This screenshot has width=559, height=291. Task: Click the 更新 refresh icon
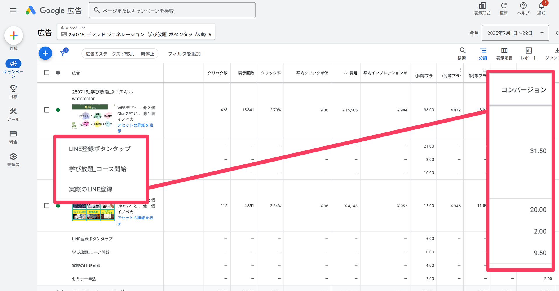504,6
